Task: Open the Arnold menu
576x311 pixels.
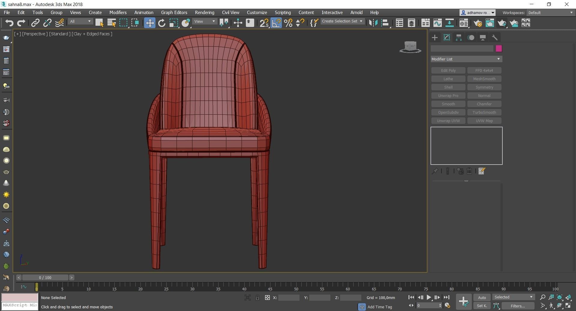Action: pyautogui.click(x=356, y=13)
